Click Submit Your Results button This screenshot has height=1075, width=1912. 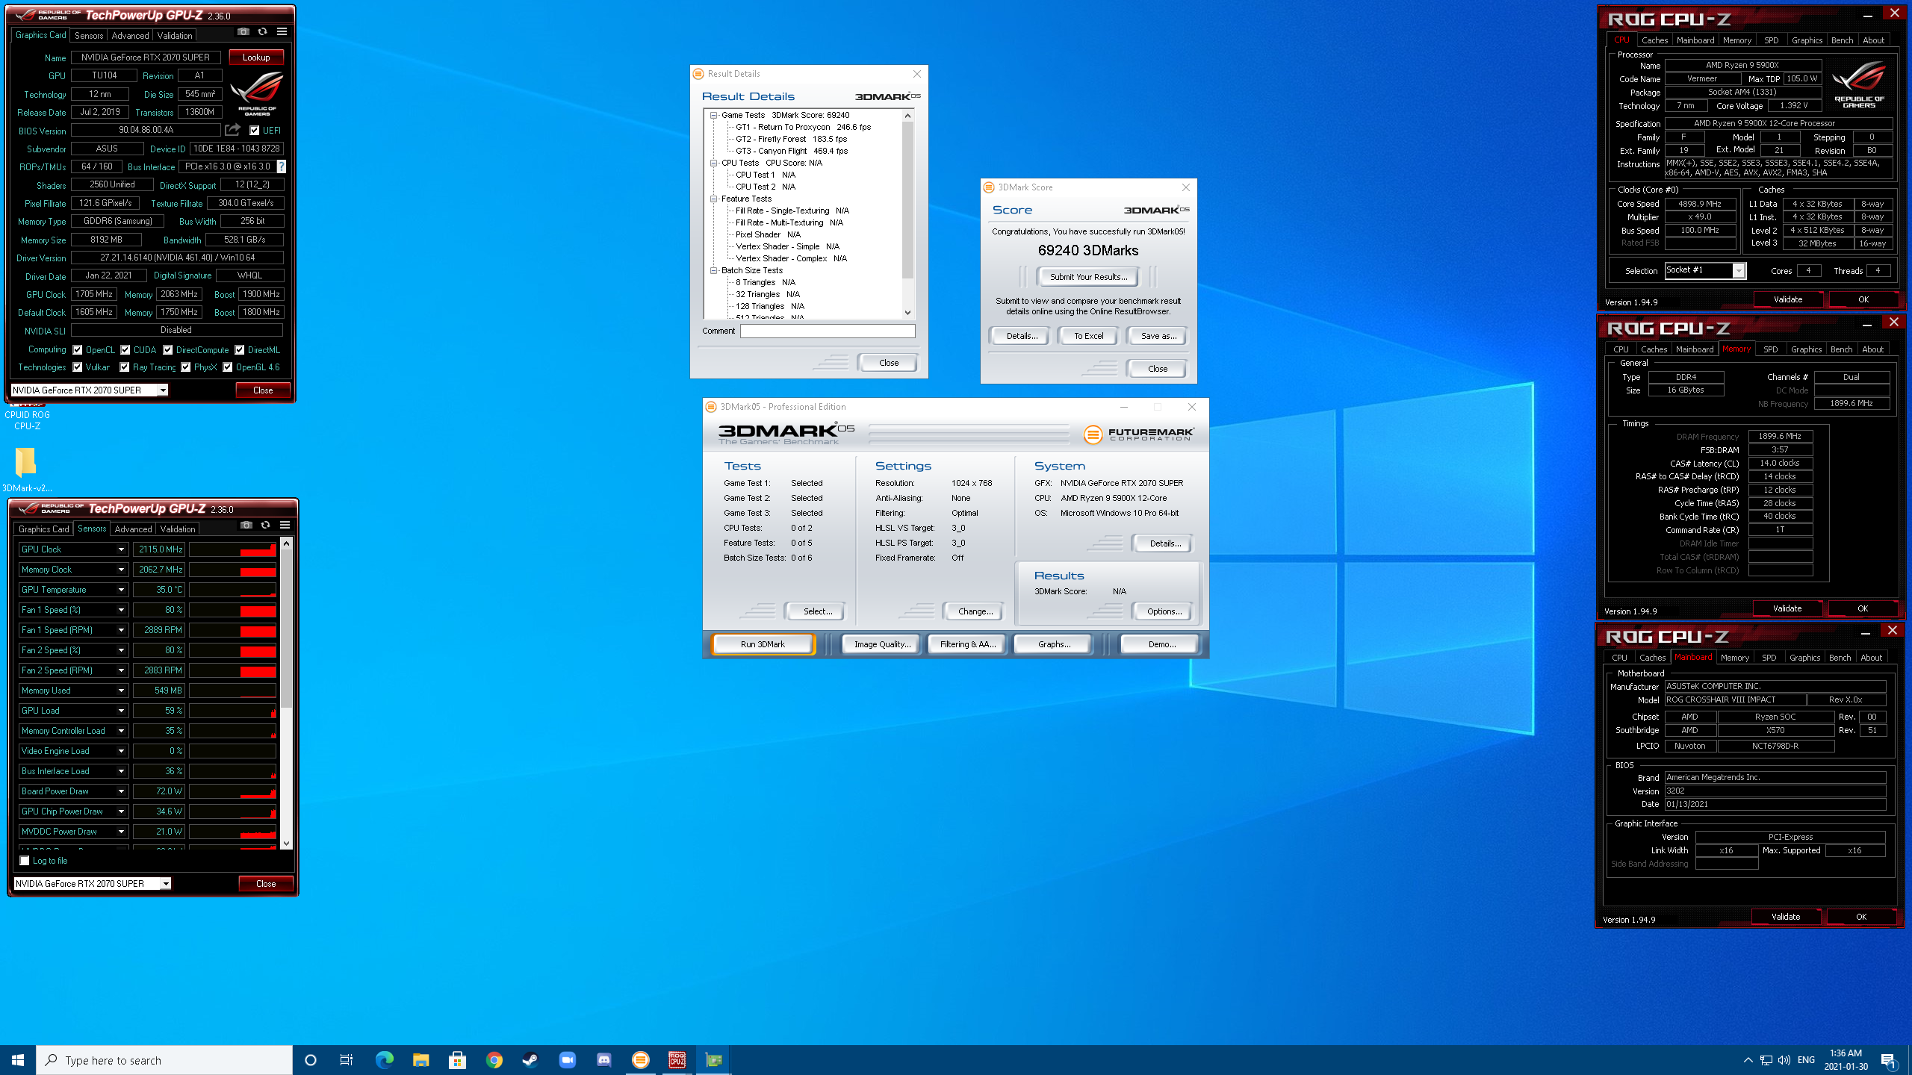pos(1088,277)
